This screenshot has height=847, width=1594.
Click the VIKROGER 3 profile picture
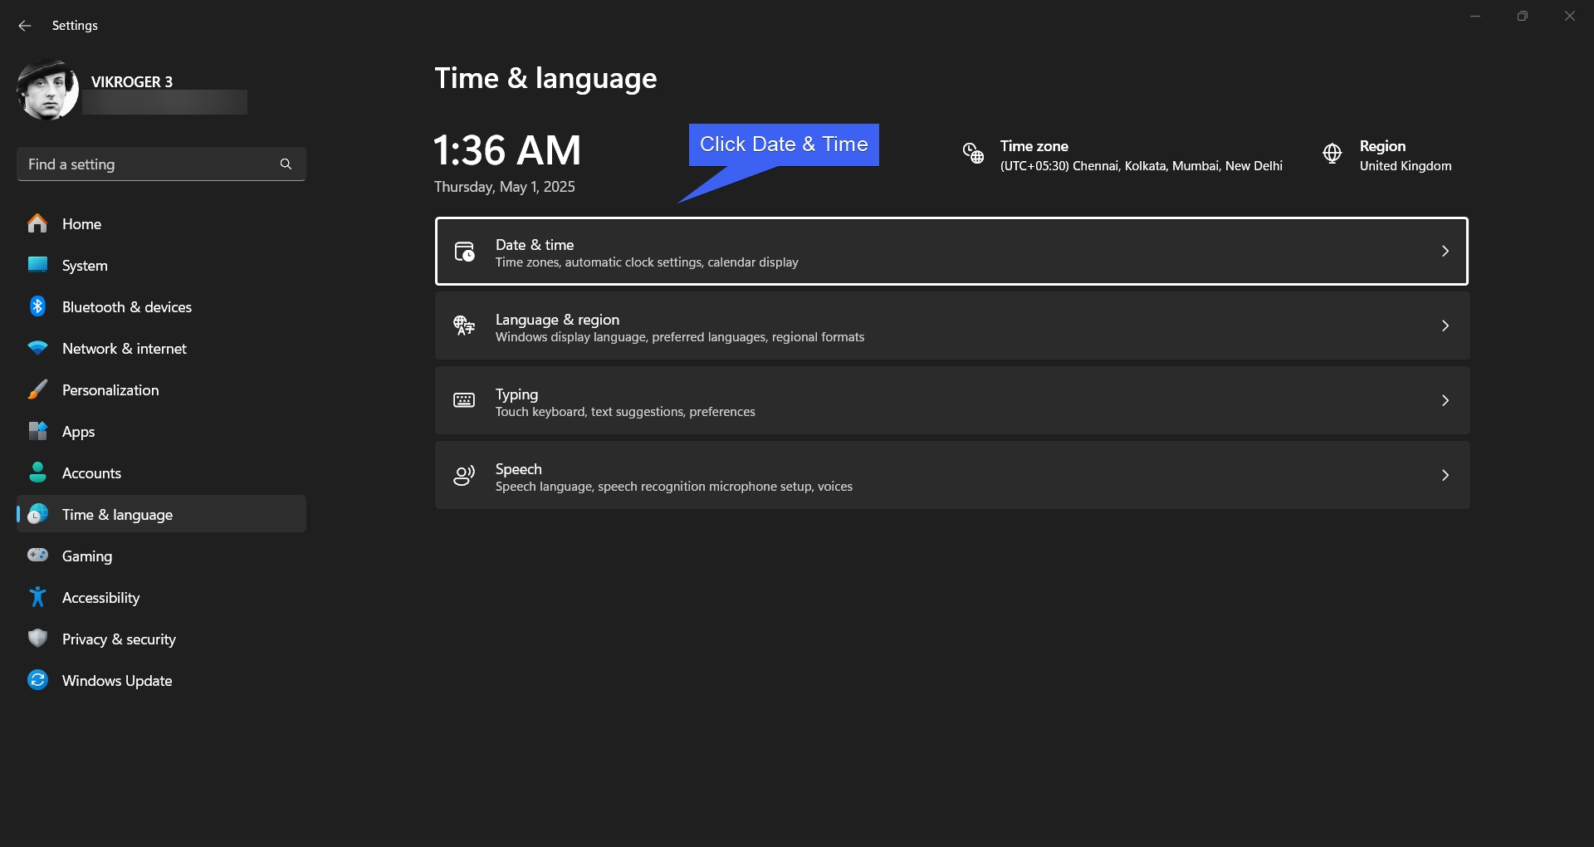click(47, 90)
